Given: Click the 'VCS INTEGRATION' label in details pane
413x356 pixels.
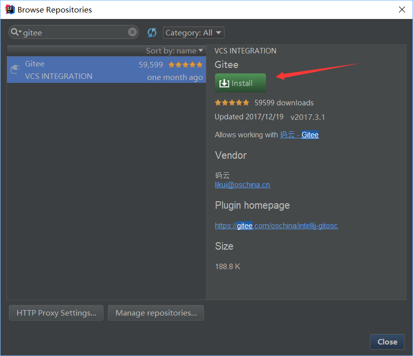Looking at the screenshot, I should tap(245, 51).
